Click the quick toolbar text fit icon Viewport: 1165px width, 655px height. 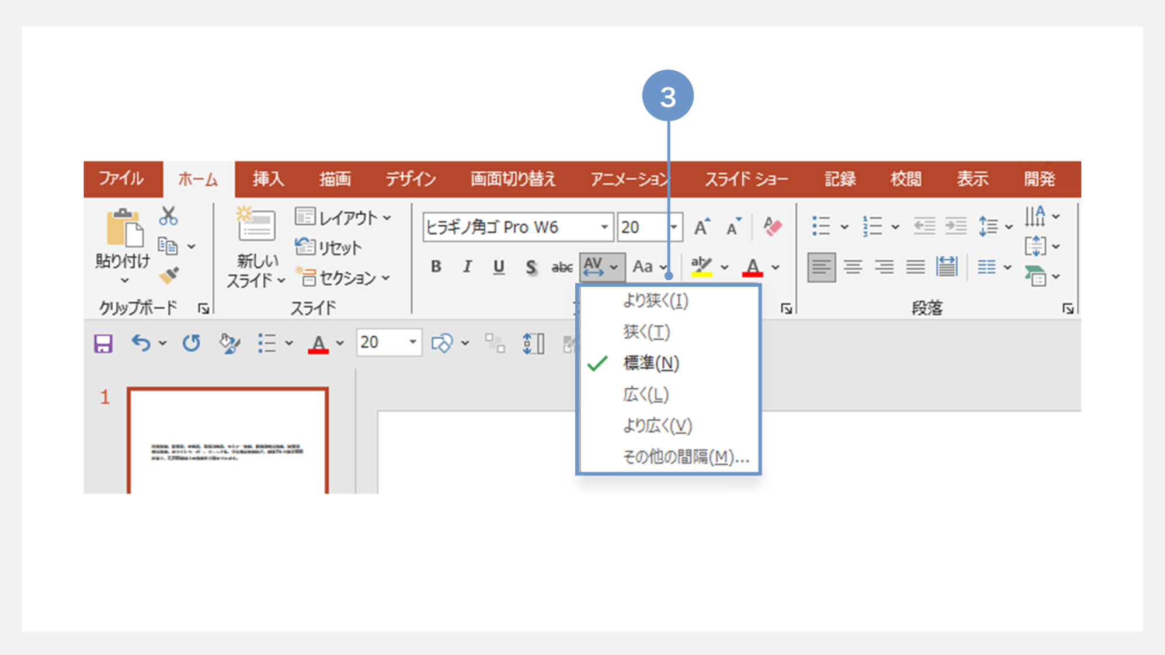click(533, 343)
